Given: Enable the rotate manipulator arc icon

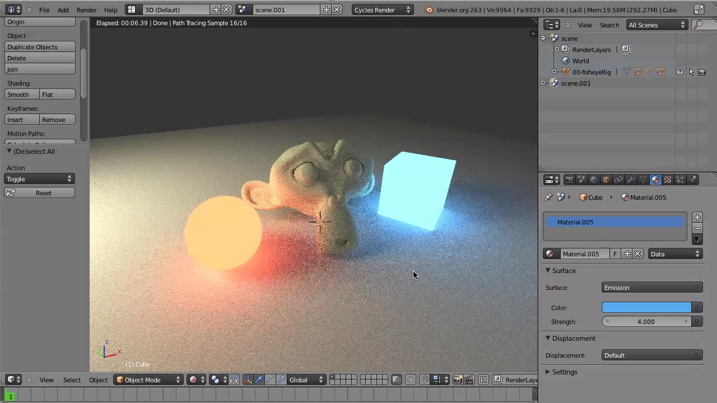Looking at the screenshot, I should tap(270, 379).
